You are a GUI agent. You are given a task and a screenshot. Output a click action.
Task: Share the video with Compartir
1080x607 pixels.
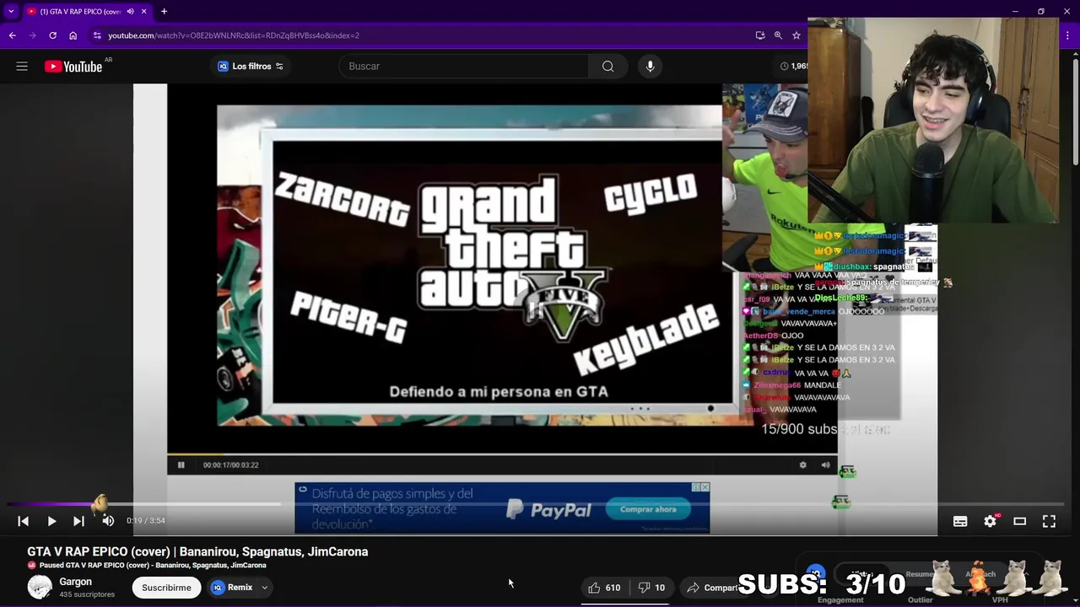pyautogui.click(x=710, y=588)
